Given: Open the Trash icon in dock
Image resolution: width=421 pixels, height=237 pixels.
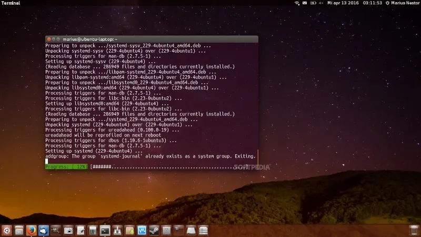Looking at the screenshot, I should 414,230.
